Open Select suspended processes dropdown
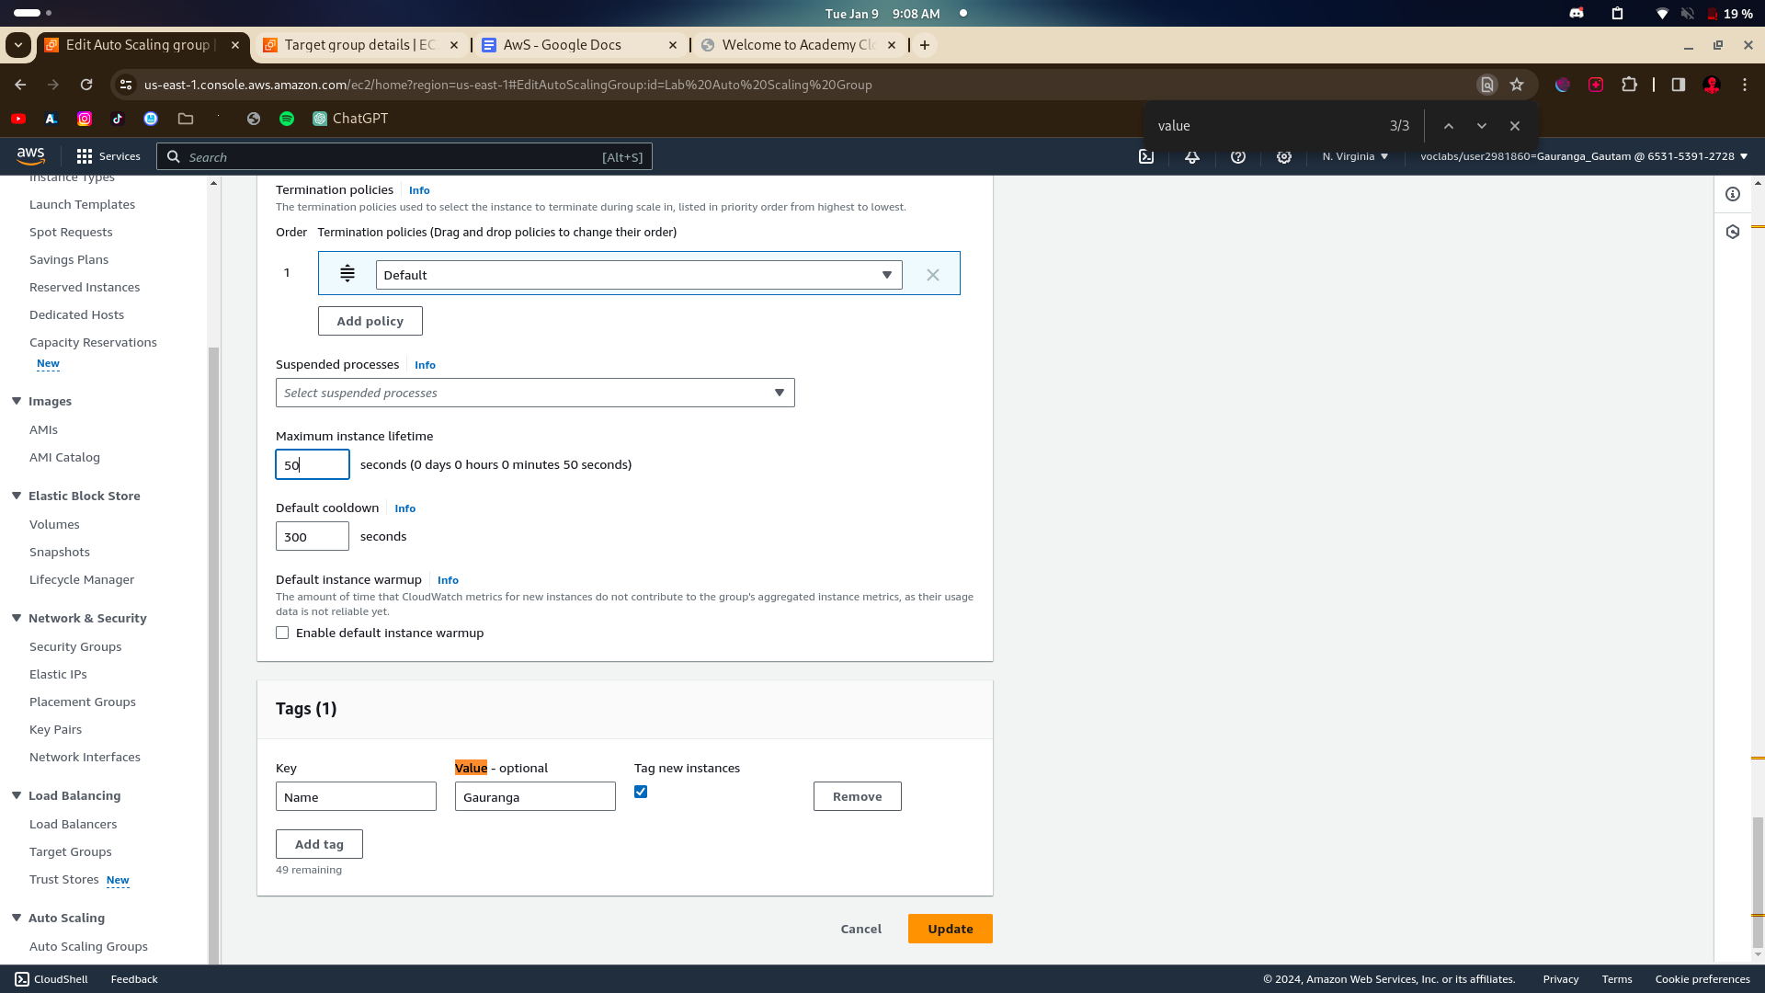Screen dimensions: 1765x993 (535, 394)
